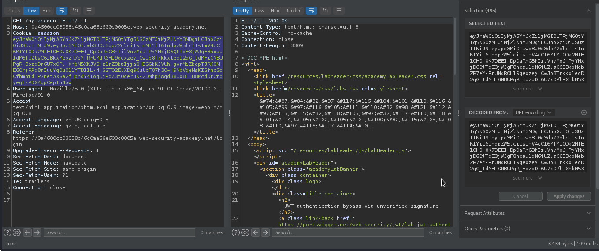Click the Te: trailers header line

pyautogui.click(x=31, y=181)
